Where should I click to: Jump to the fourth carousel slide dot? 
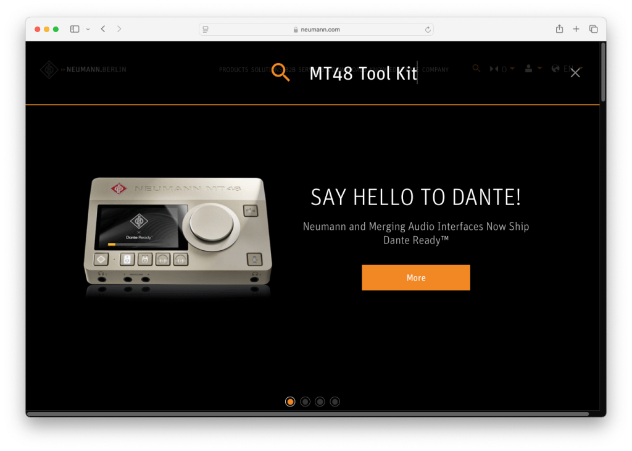point(335,402)
